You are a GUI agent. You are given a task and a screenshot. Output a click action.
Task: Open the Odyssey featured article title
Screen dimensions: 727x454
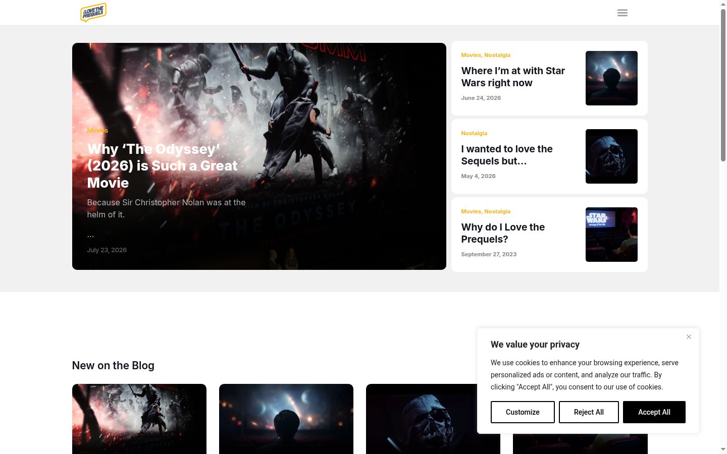[162, 166]
